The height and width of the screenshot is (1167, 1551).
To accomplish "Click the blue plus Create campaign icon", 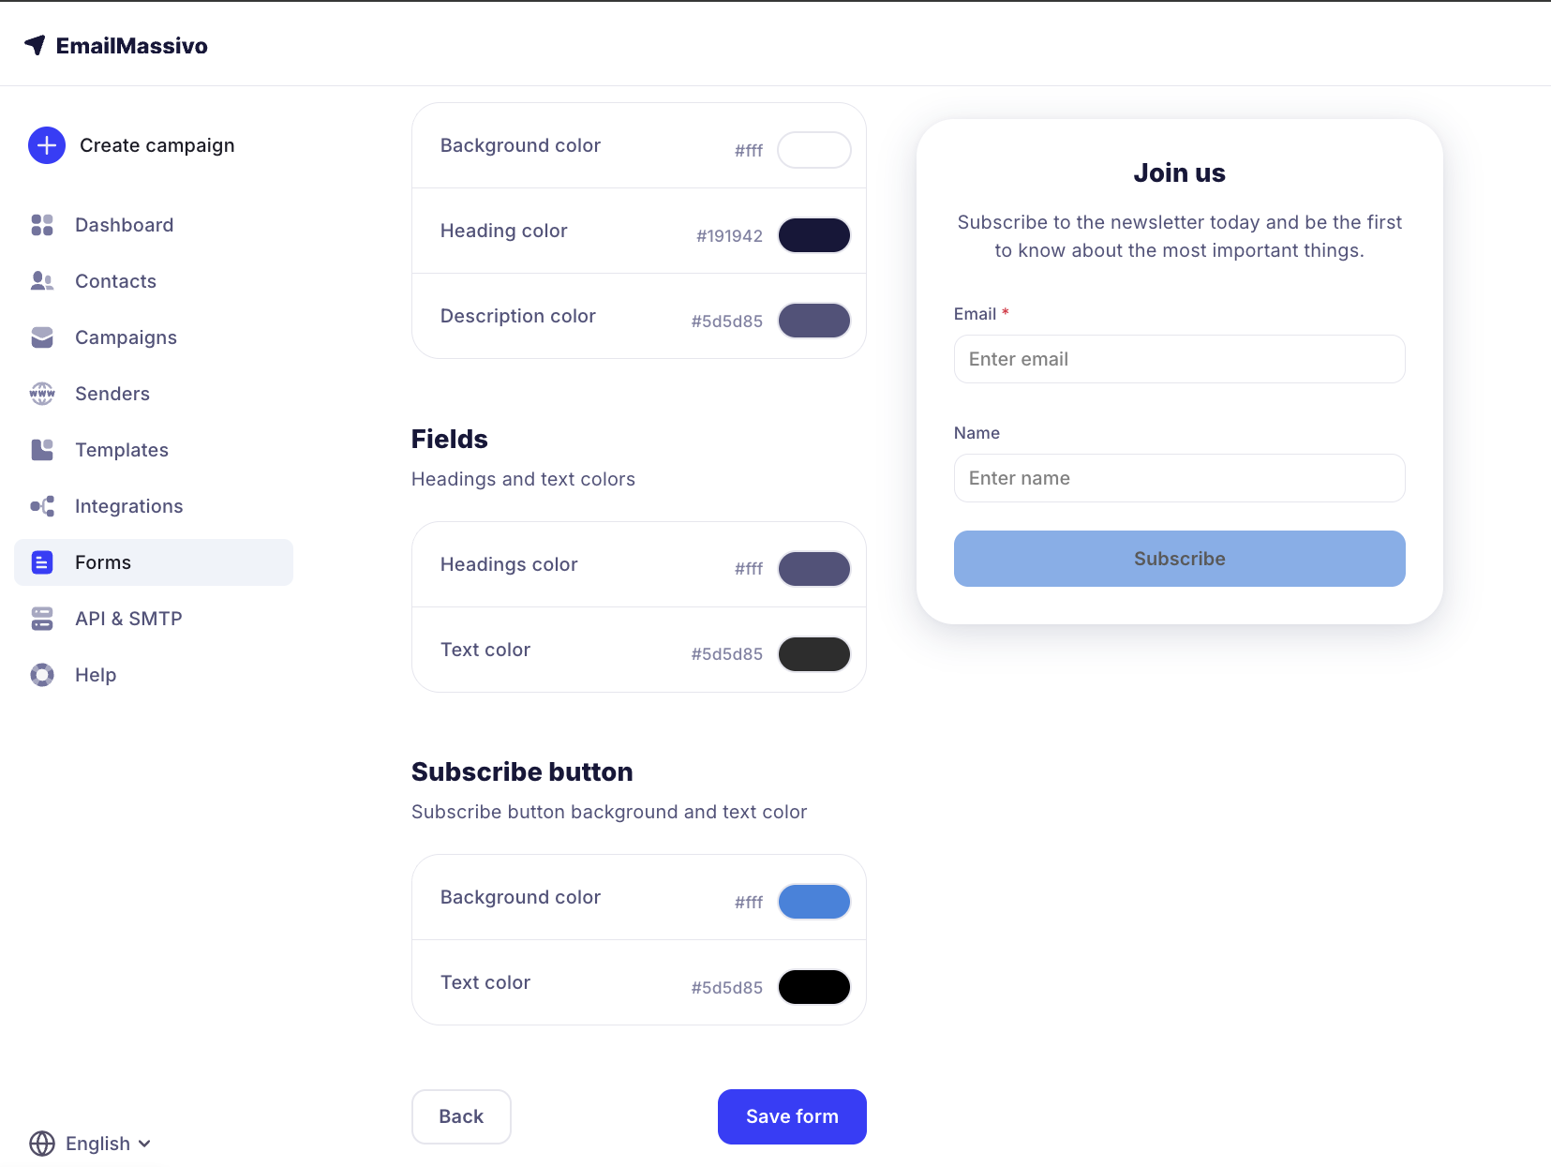I will pyautogui.click(x=47, y=145).
